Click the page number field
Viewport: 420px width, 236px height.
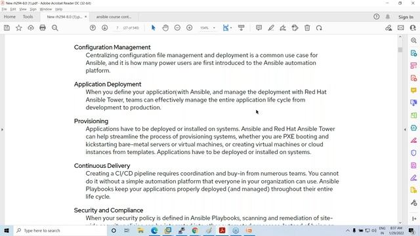(117, 28)
